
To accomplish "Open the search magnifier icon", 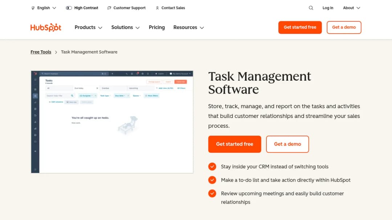I will (x=311, y=8).
